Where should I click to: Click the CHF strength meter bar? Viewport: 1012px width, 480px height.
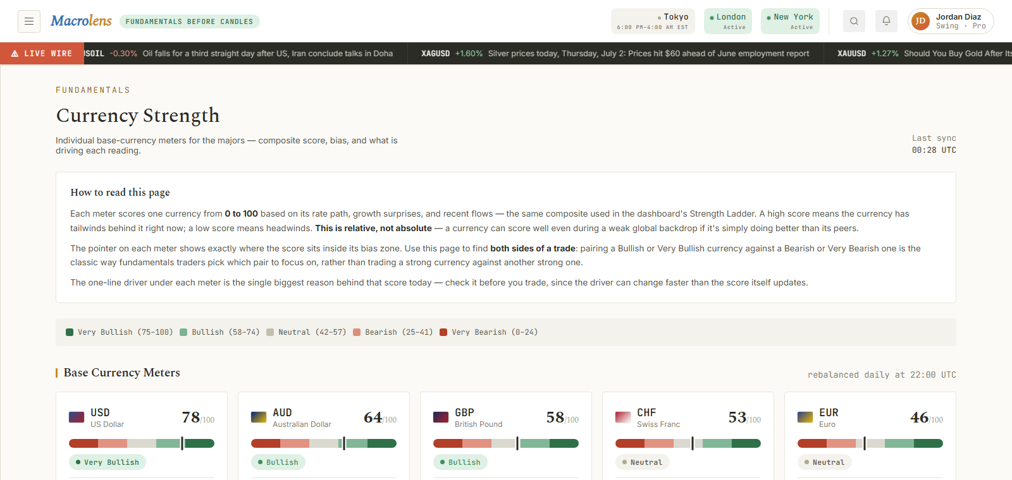click(688, 443)
